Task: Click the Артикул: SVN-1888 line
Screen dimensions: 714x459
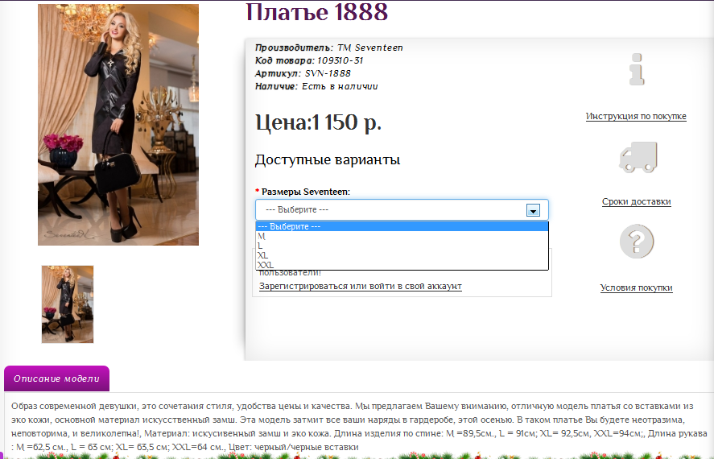Action: 303,72
